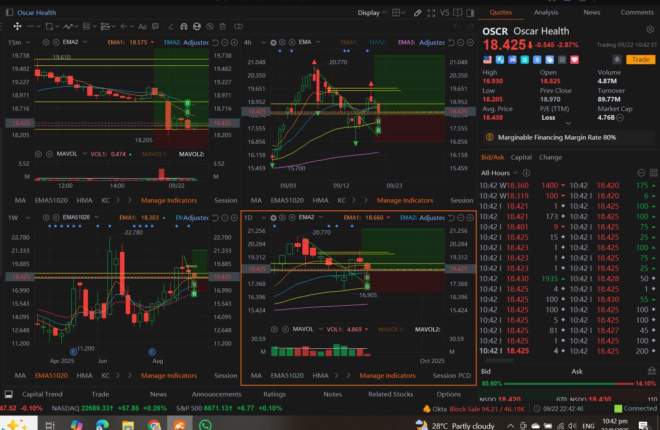This screenshot has width=660, height=430.
Task: Expand more quote details chevron
Action: click(568, 123)
